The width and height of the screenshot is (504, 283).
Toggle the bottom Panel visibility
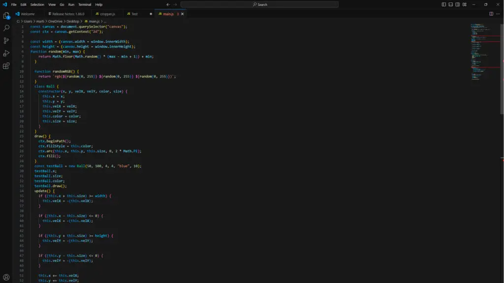[x=451, y=4]
